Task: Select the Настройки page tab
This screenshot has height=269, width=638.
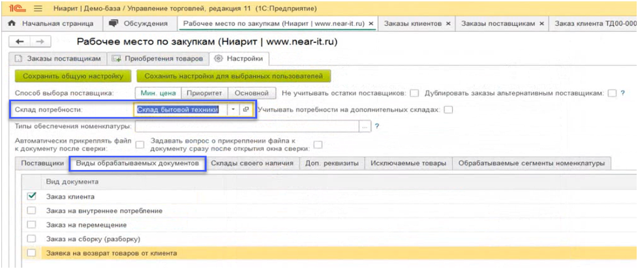Action: click(239, 59)
